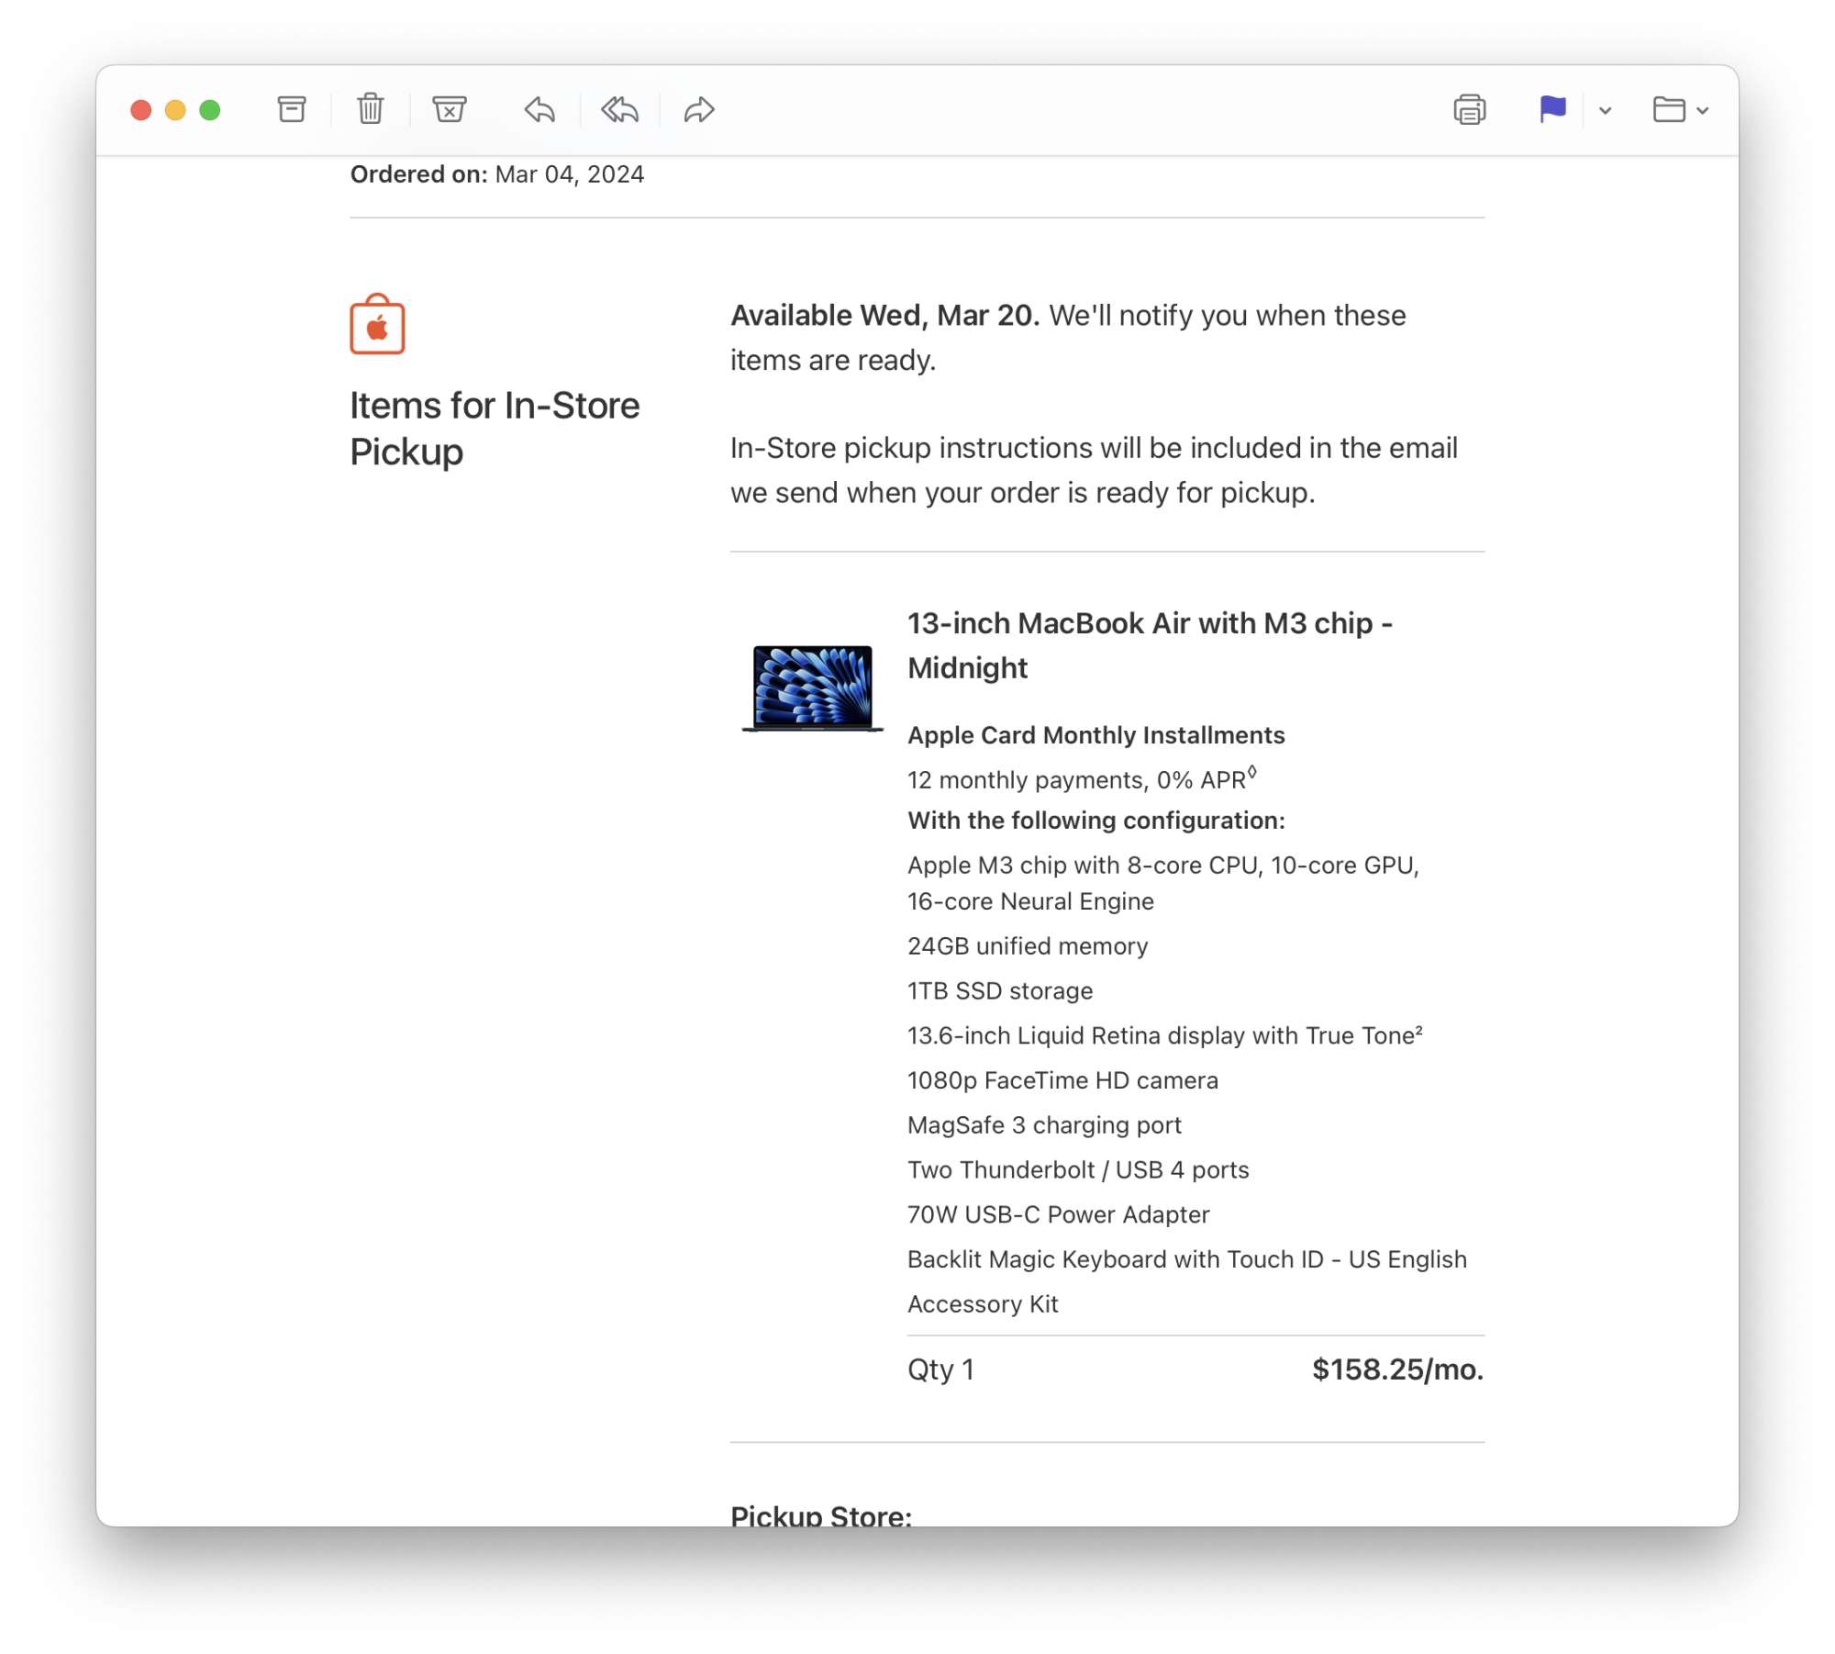Forward this order email
The height and width of the screenshot is (1654, 1835).
click(x=699, y=110)
